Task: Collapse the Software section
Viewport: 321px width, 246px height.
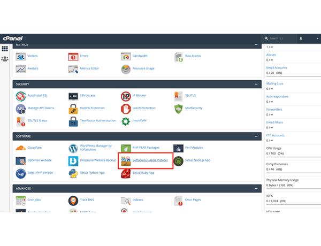Action: (x=256, y=136)
